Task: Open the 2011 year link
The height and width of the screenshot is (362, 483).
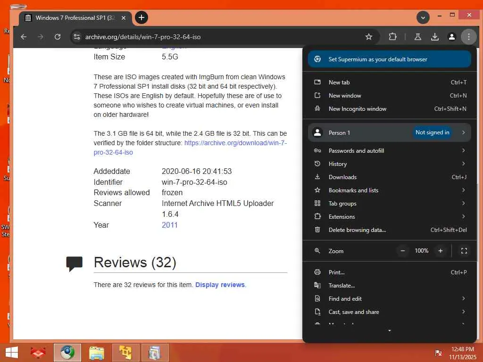Action: (x=170, y=225)
